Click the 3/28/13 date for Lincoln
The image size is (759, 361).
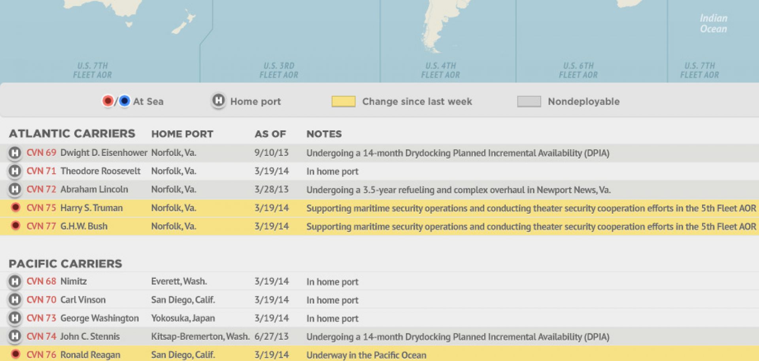pos(272,189)
